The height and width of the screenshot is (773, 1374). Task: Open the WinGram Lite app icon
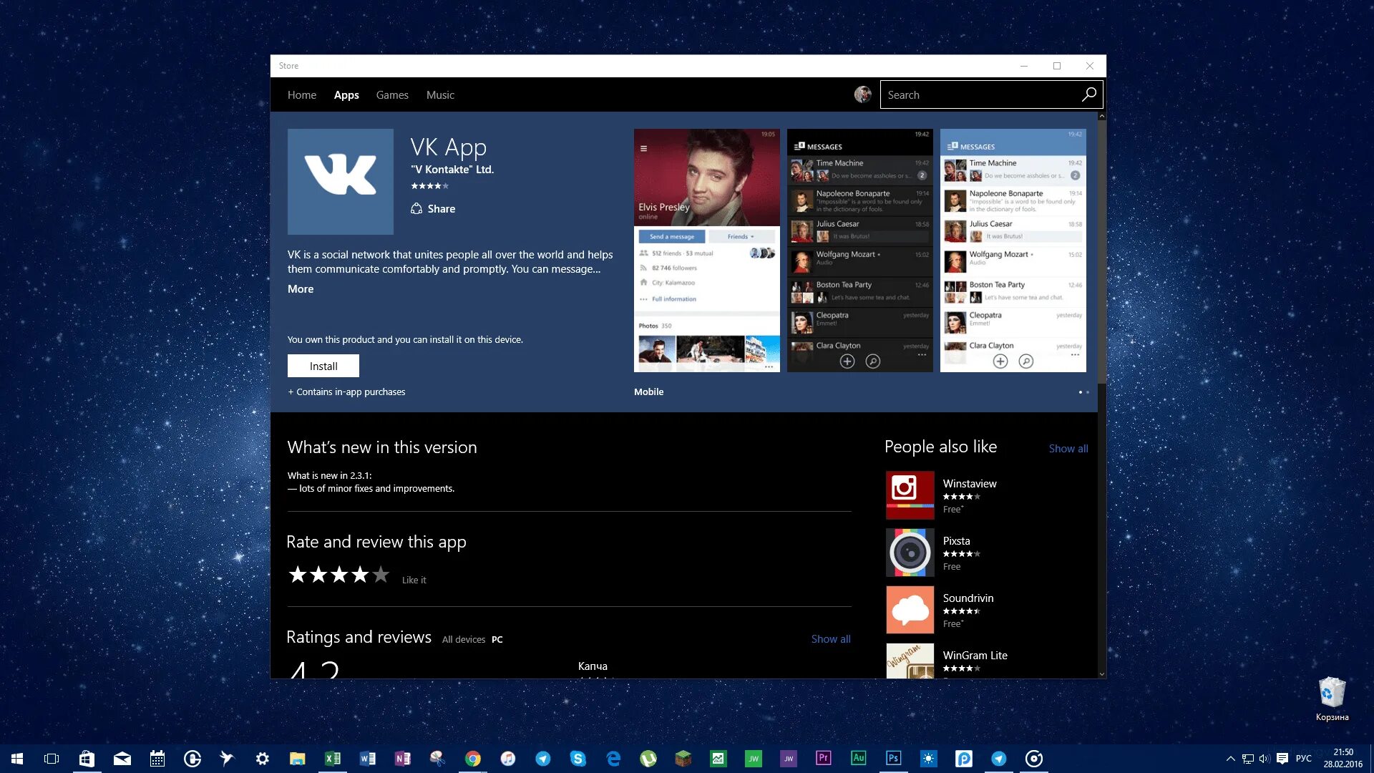(x=910, y=661)
